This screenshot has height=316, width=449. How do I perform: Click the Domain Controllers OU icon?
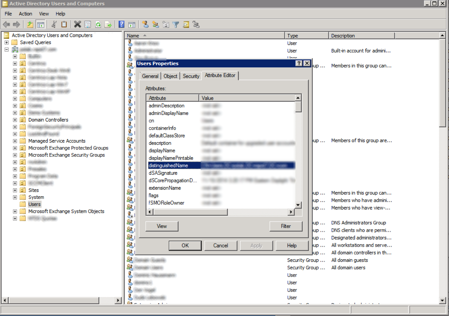23,120
